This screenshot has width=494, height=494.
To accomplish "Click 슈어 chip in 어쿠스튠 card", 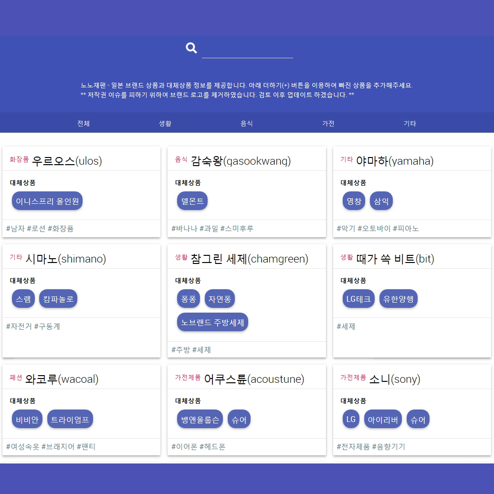I will tap(239, 419).
